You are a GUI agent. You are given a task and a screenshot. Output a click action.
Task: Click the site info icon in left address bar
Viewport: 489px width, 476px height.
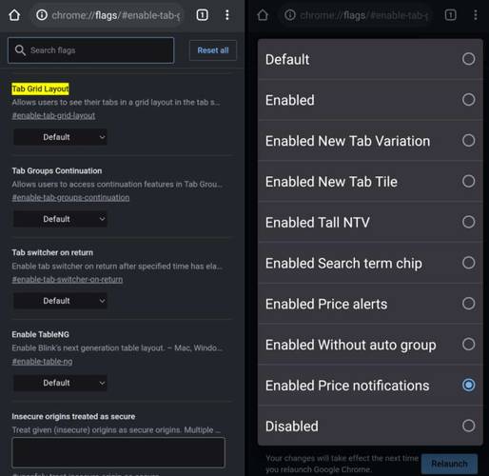pos(42,15)
